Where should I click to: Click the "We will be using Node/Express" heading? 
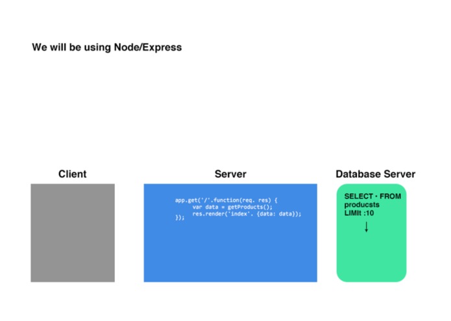[x=106, y=47]
